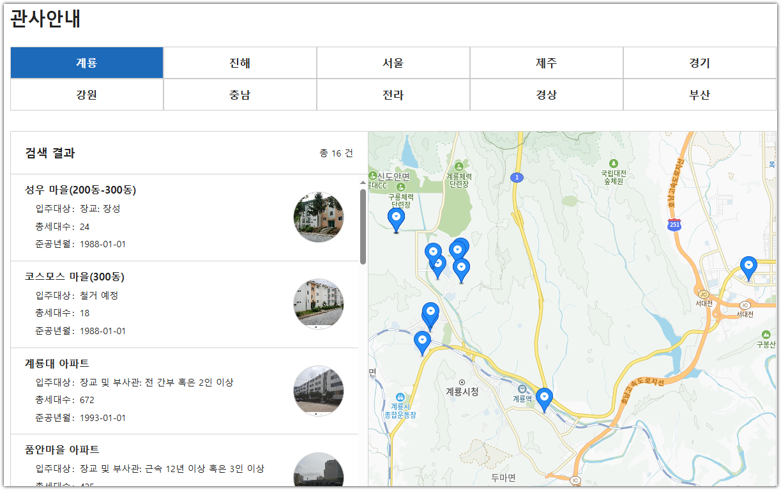Viewport: 781px width, 490px height.
Task: Click the route 1 road marker
Action: (x=517, y=177)
